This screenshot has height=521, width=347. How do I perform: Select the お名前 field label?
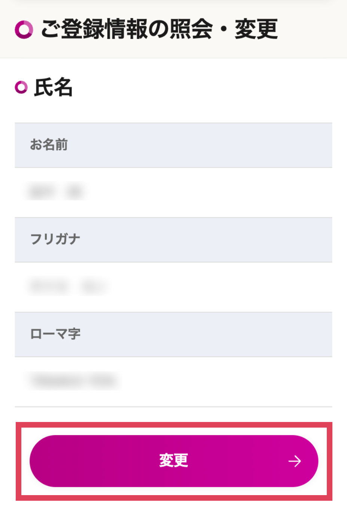click(49, 145)
